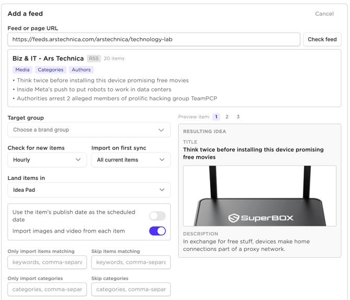Viewport: 350px width, 300px height.
Task: Click the resulting idea description text
Action: tap(247, 245)
